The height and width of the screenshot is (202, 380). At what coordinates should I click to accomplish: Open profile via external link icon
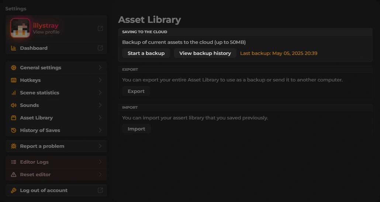coord(100,28)
